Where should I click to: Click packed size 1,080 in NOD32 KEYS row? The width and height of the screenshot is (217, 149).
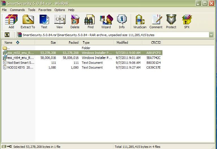click(x=75, y=67)
